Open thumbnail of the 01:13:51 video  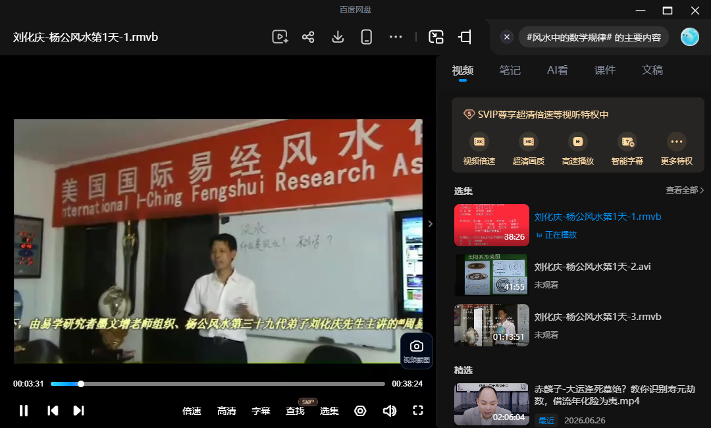[x=492, y=325]
